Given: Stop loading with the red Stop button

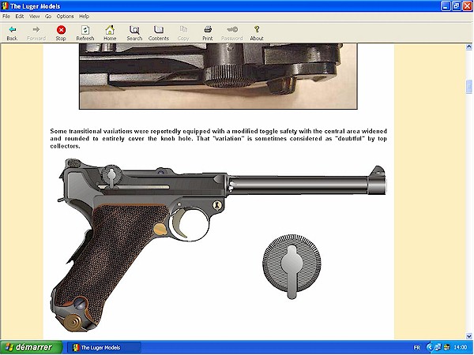Looking at the screenshot, I should pyautogui.click(x=61, y=33).
